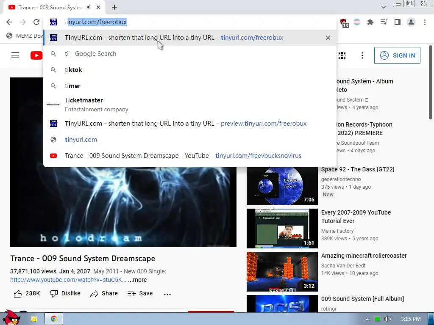Image resolution: width=434 pixels, height=325 pixels.
Task: Click the 3:15 PM taskbar clock
Action: click(411, 319)
